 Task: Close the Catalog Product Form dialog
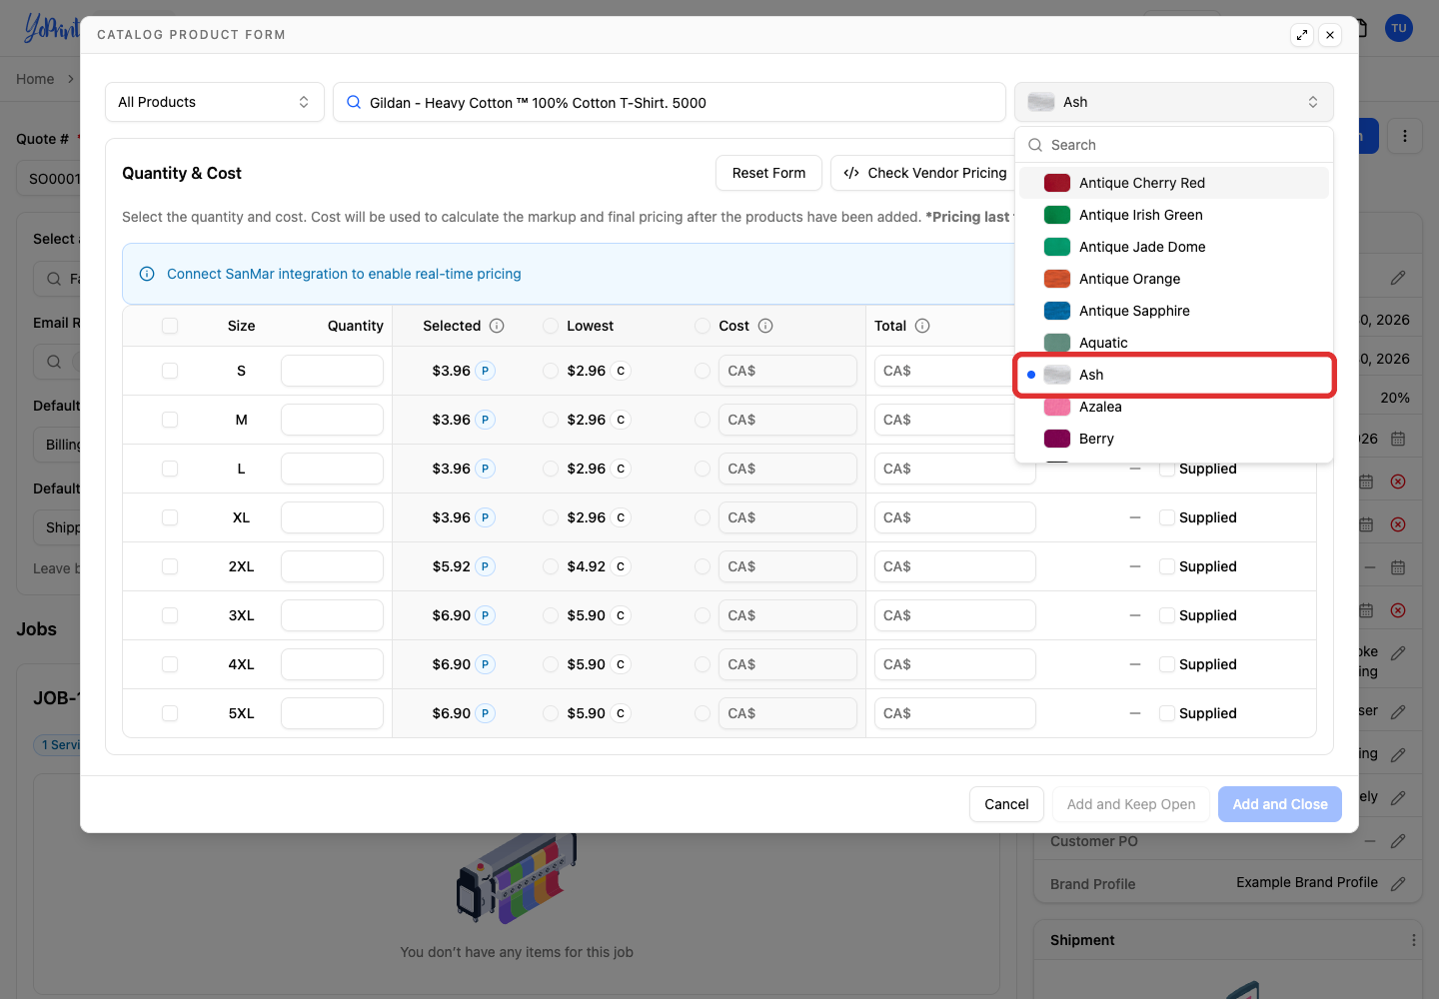[x=1330, y=35]
